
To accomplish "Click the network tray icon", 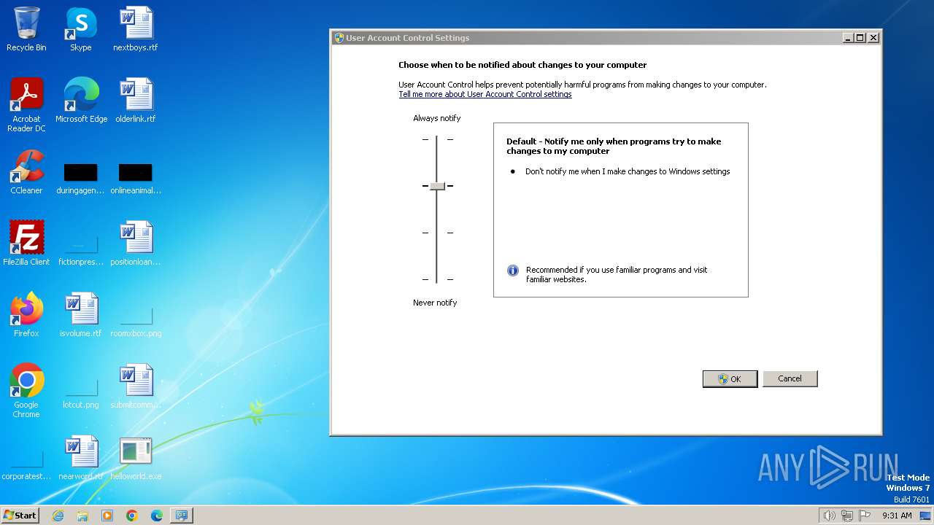I will pyautogui.click(x=847, y=516).
